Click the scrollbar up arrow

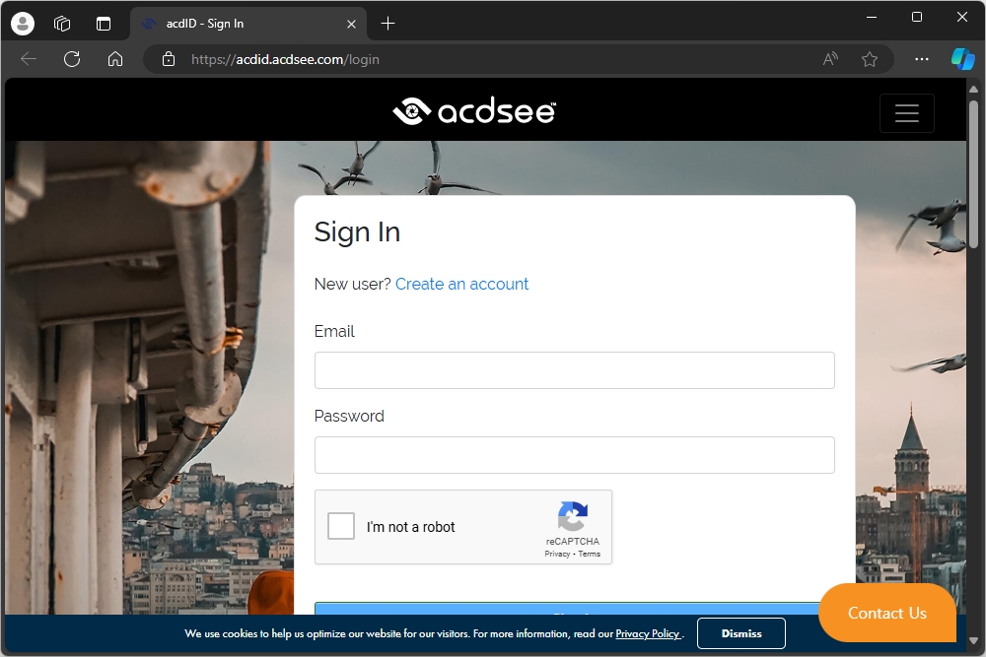[973, 90]
